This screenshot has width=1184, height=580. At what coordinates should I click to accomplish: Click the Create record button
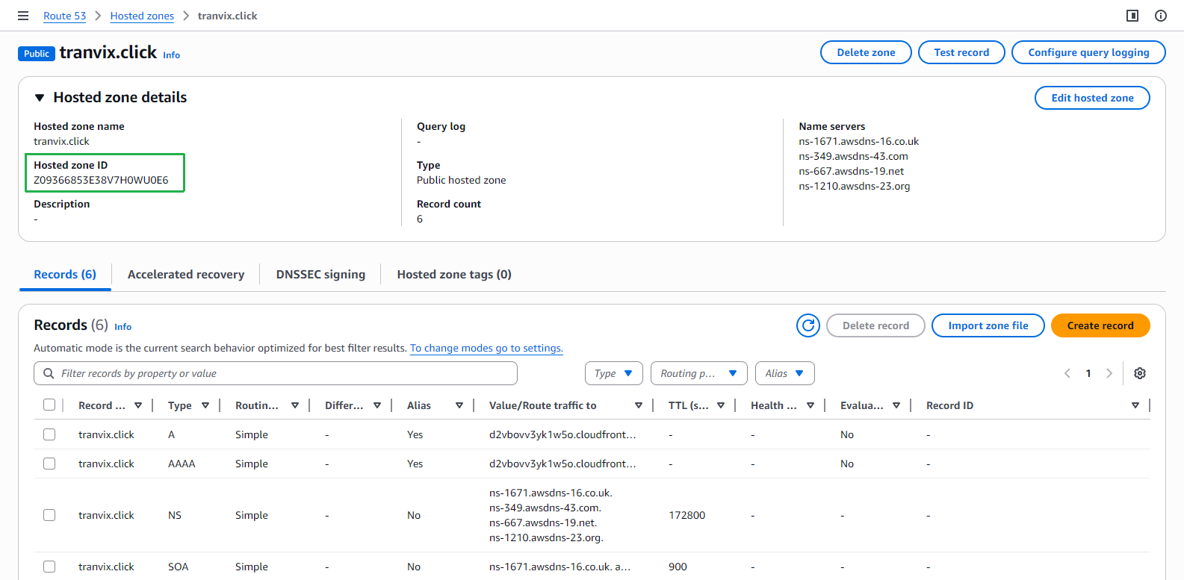point(1100,325)
